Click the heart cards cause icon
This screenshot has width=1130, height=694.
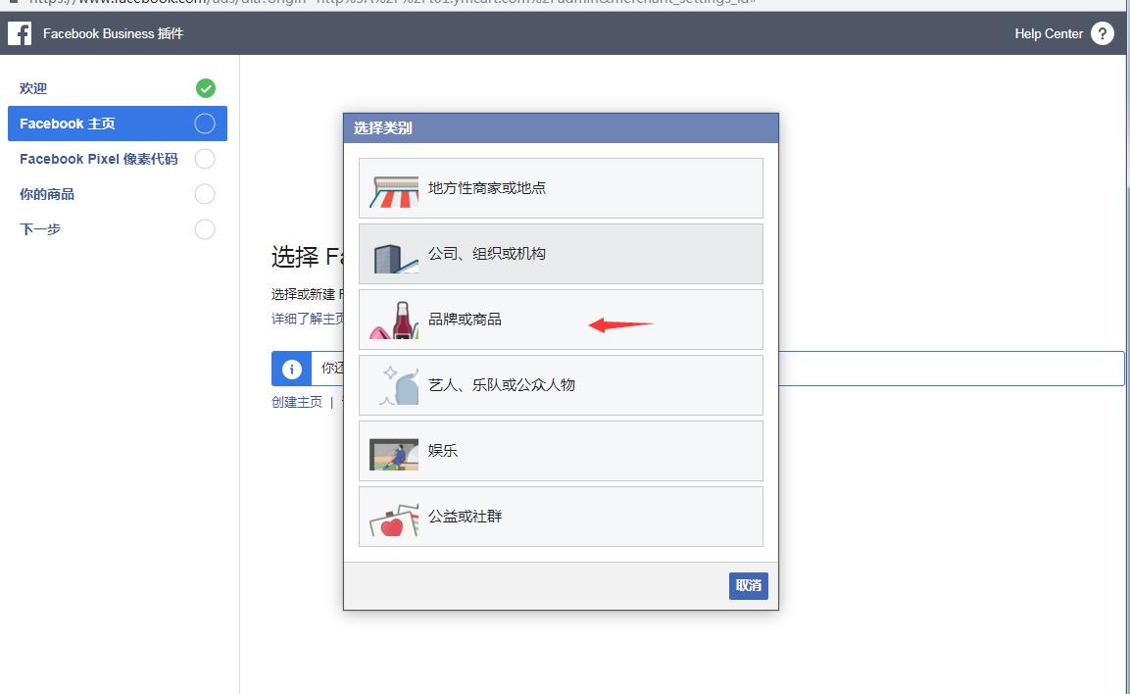pos(393,519)
